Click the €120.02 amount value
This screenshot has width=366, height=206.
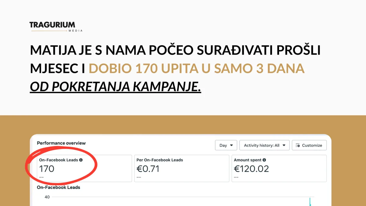pos(251,169)
